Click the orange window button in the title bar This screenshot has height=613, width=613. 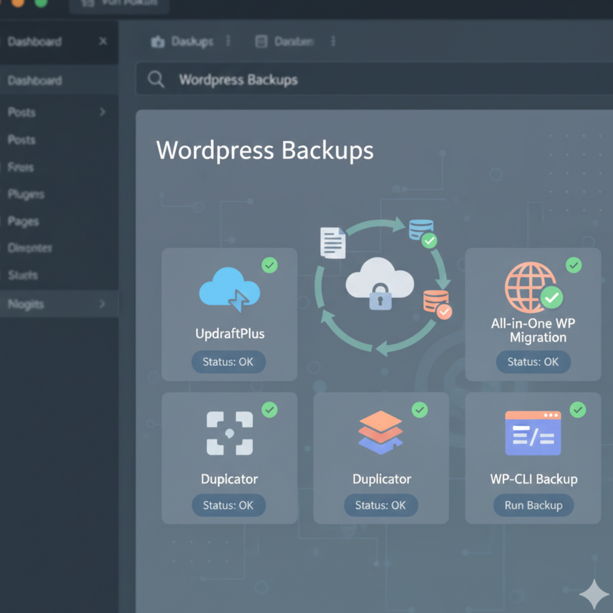(18, 2)
